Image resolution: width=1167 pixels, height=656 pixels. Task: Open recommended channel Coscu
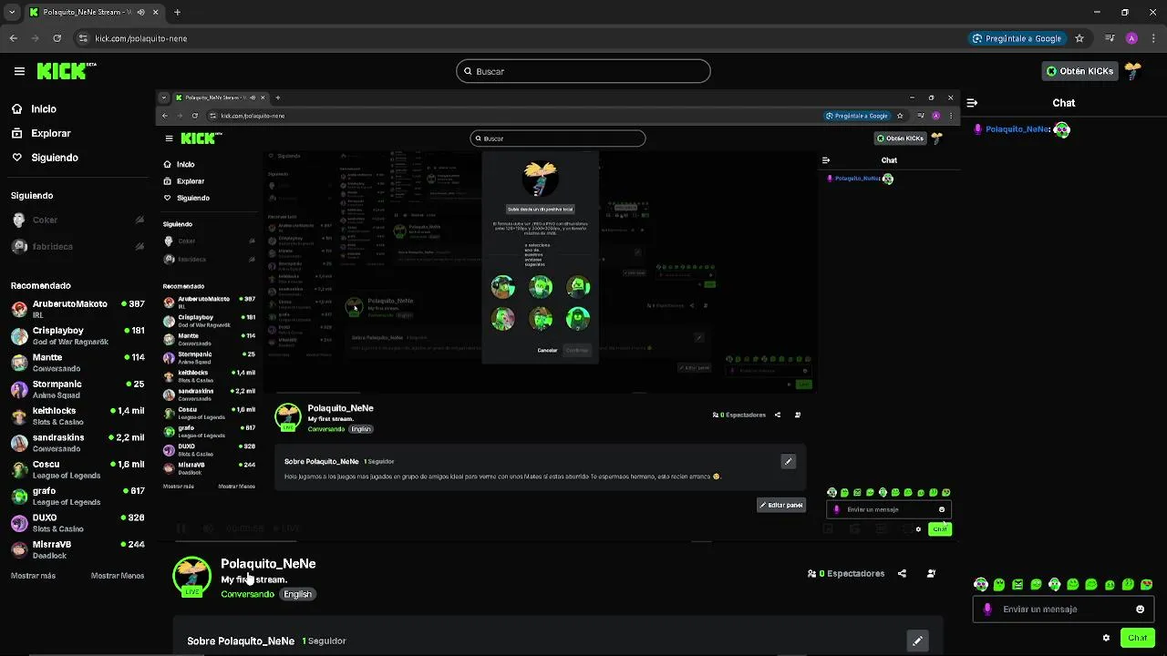click(77, 469)
